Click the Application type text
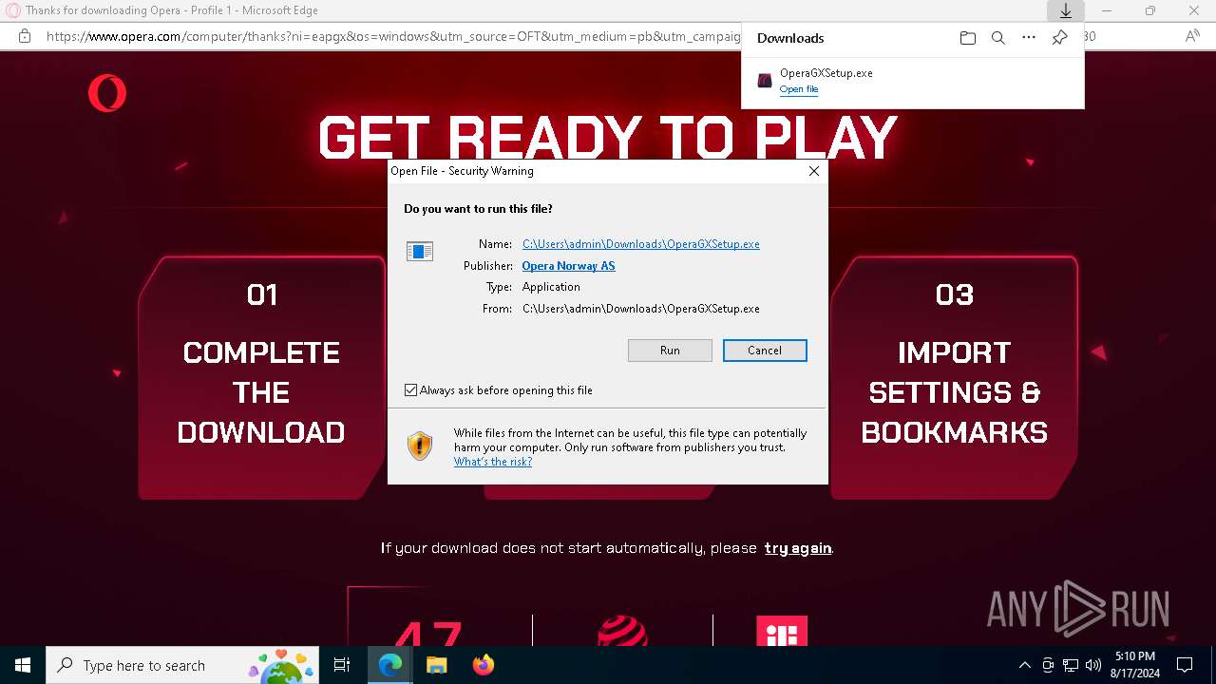Screen dimensions: 1216x684 point(551,287)
